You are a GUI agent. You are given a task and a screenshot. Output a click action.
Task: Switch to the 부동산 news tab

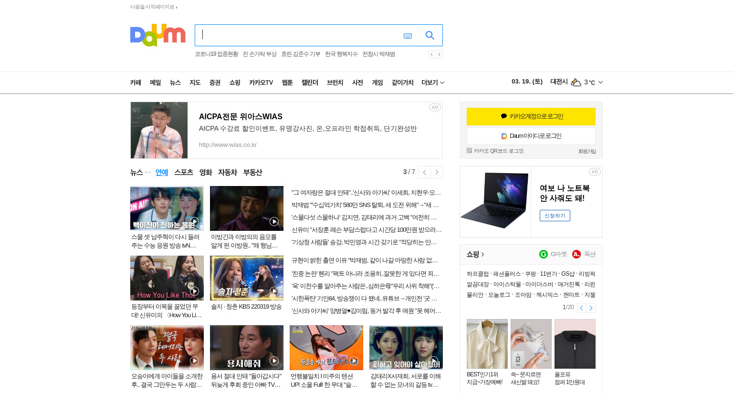252,172
